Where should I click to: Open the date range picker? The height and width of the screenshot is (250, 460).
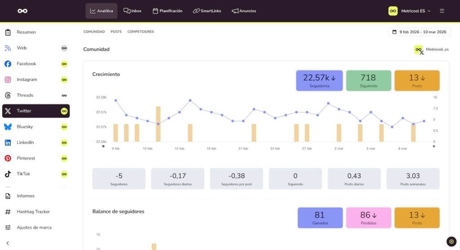click(419, 32)
